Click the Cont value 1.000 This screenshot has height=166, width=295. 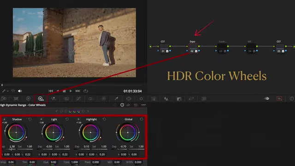75,162
